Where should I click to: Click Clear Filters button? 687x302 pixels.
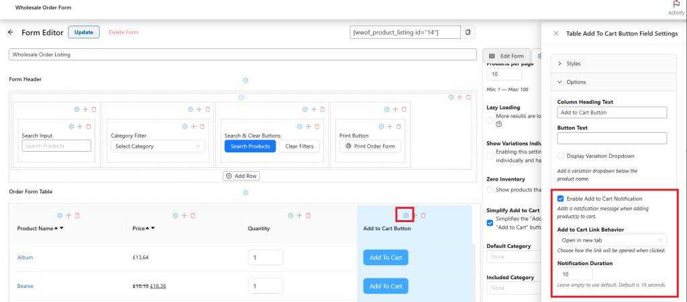pyautogui.click(x=299, y=146)
